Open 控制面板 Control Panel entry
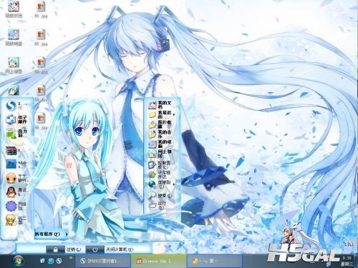The width and height of the screenshot is (358, 268). coord(160,164)
